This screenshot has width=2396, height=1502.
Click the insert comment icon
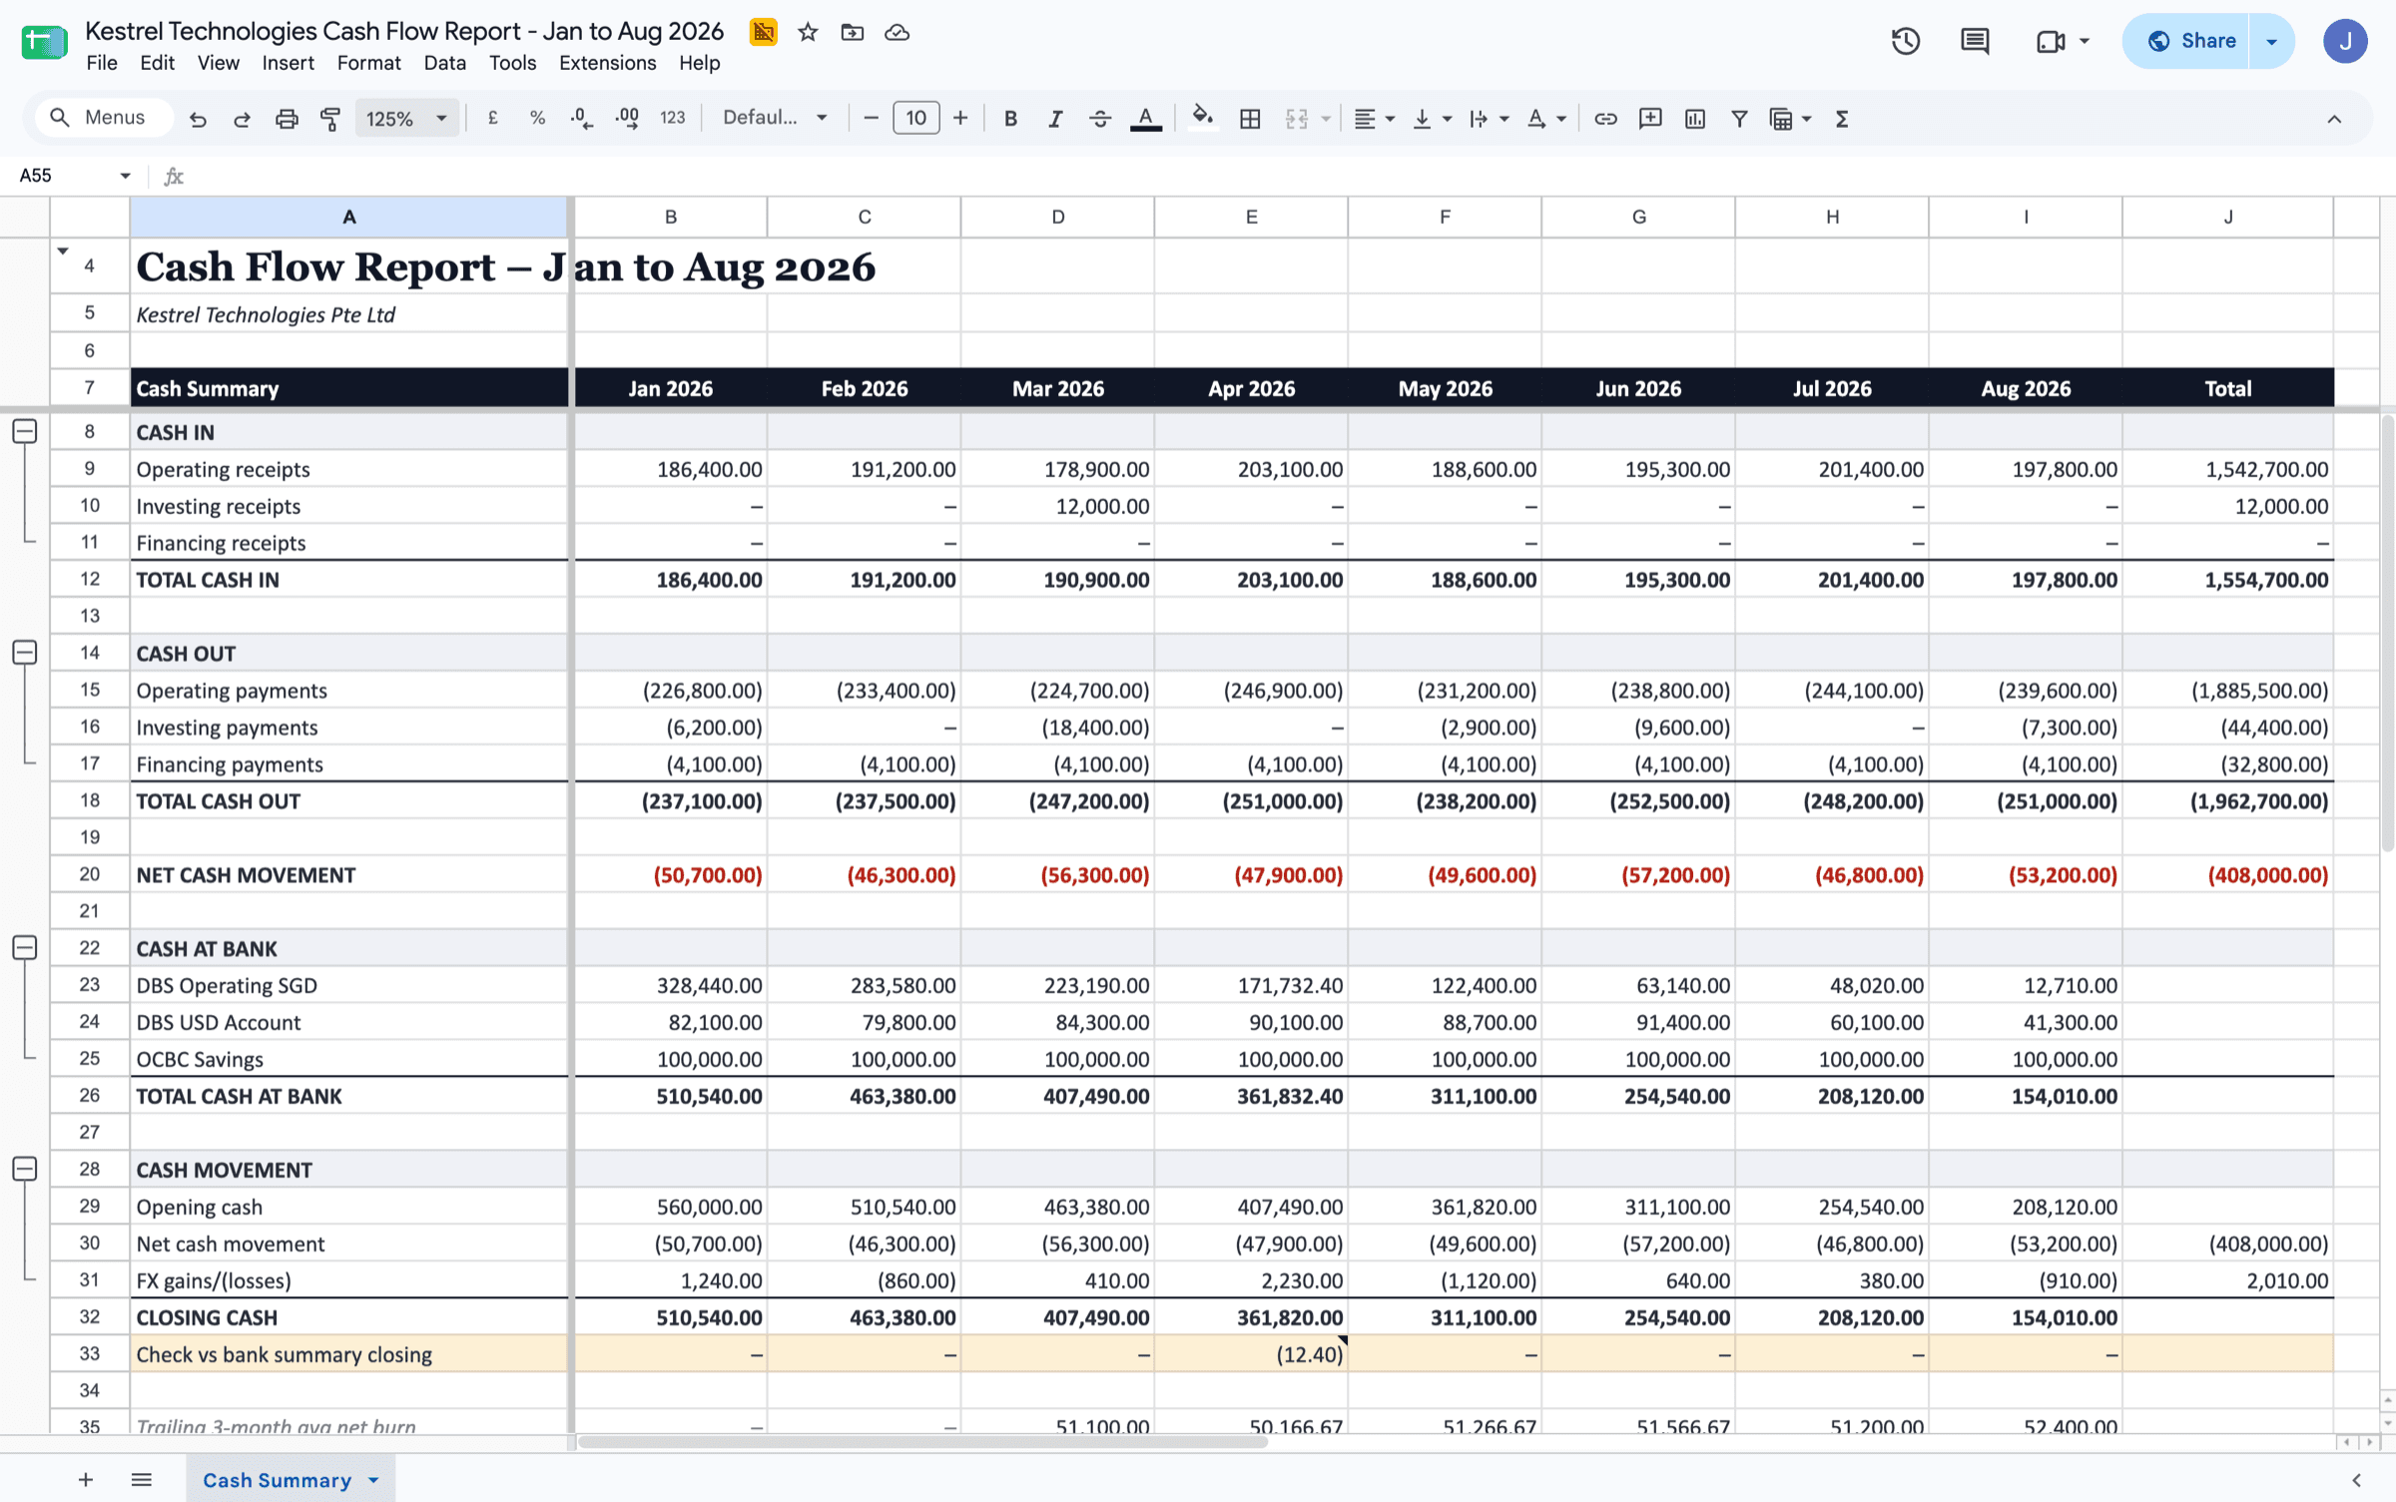tap(1650, 119)
